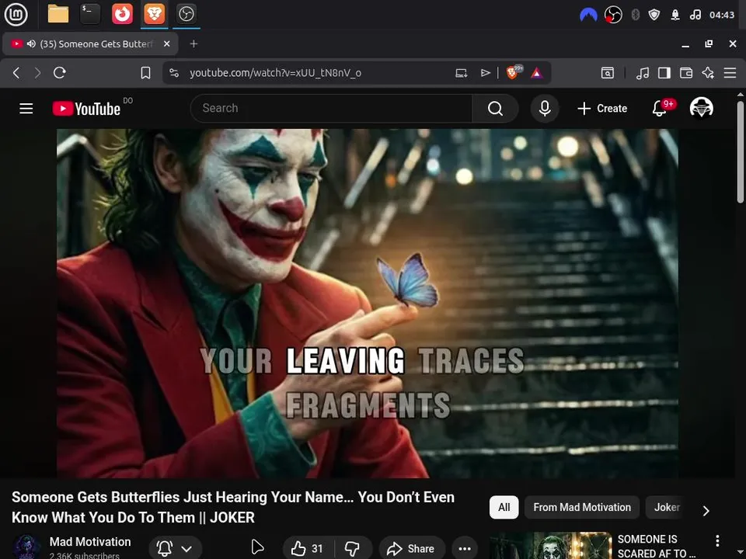This screenshot has height=559, width=746.
Task: Open the OBS Studio panel launcher
Action: (x=186, y=14)
